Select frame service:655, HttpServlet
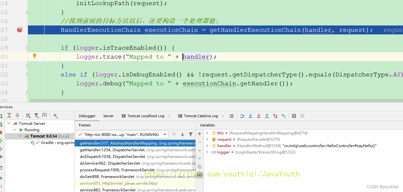Screen dimensions: 403x192 point(135,183)
